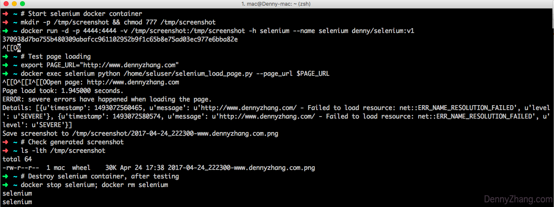Viewport: 554px width, 207px height.
Task: Click the window title 'mac@Denny-mac: ~ (zsh)'
Action: pos(277,4)
